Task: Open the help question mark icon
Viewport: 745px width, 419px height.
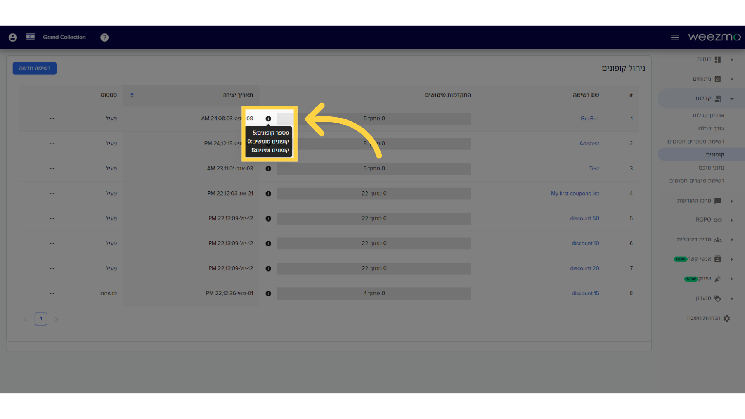Action: (104, 37)
